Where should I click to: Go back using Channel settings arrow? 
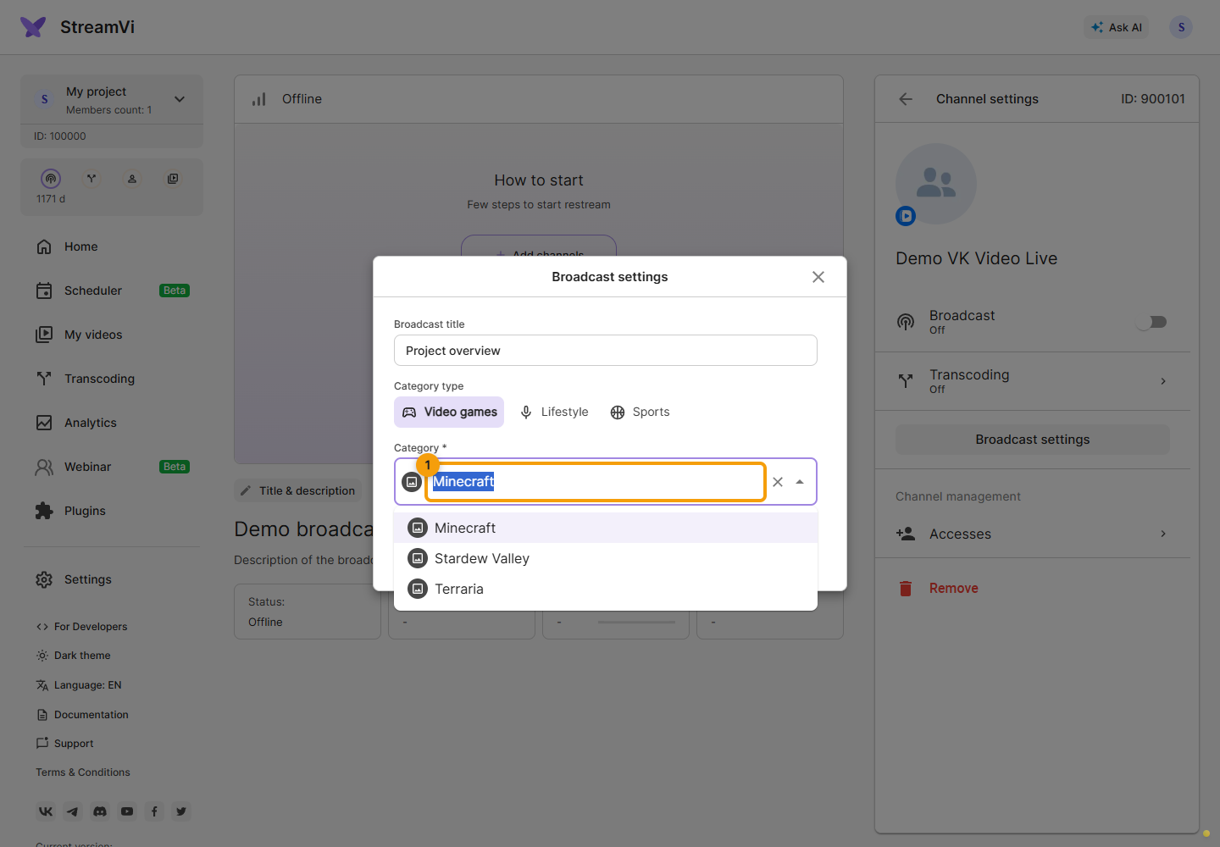pyautogui.click(x=906, y=99)
